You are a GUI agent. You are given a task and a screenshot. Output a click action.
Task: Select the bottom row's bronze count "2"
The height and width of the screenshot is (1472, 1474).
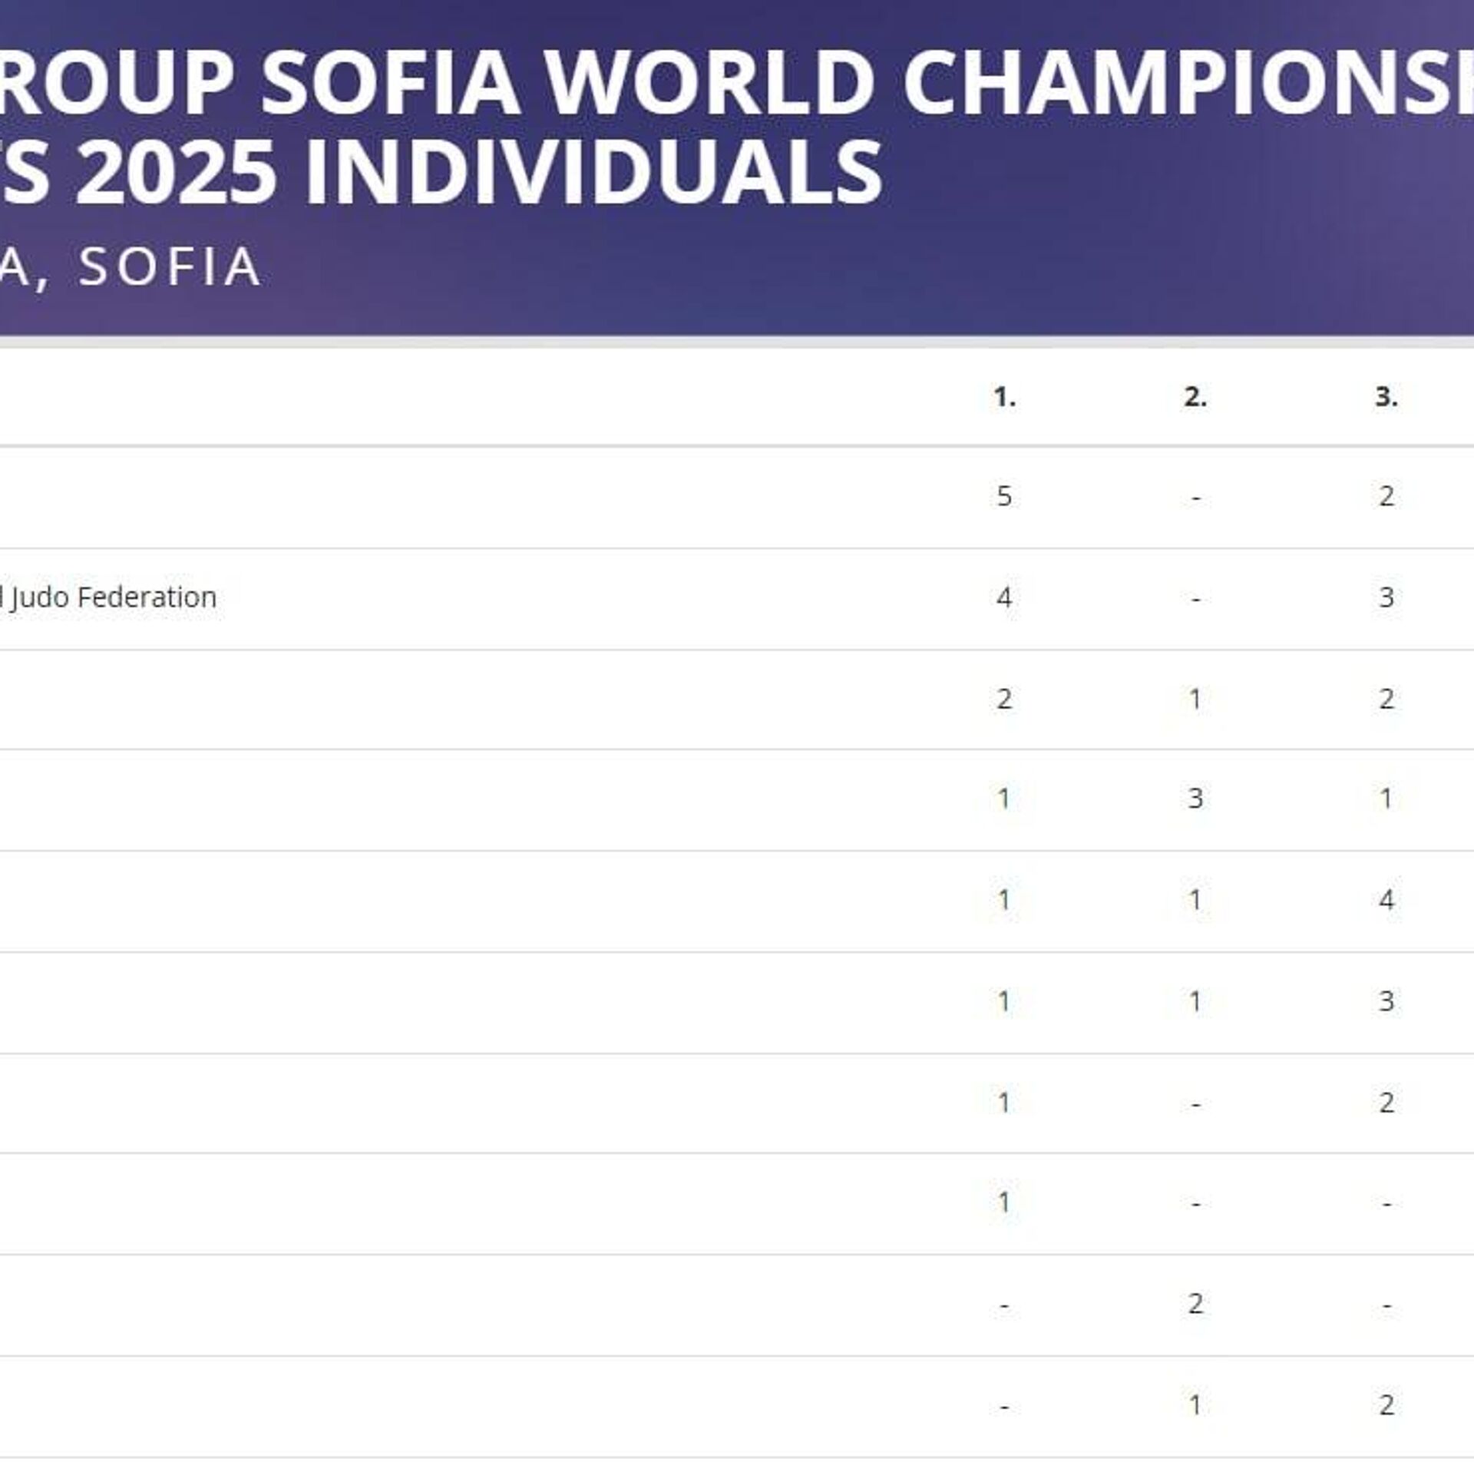tap(1386, 1404)
